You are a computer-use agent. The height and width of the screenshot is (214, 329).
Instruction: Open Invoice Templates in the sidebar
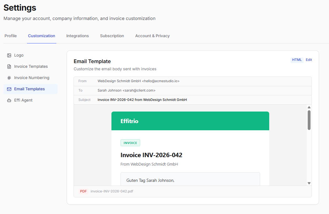coord(30,67)
